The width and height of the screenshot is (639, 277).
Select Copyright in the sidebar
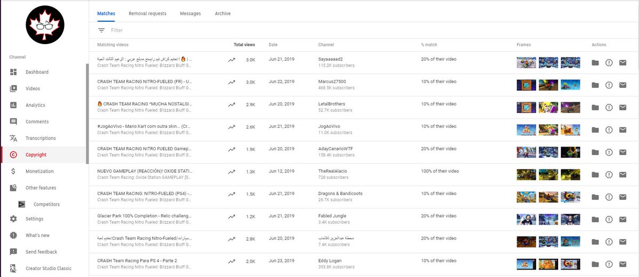coord(36,154)
